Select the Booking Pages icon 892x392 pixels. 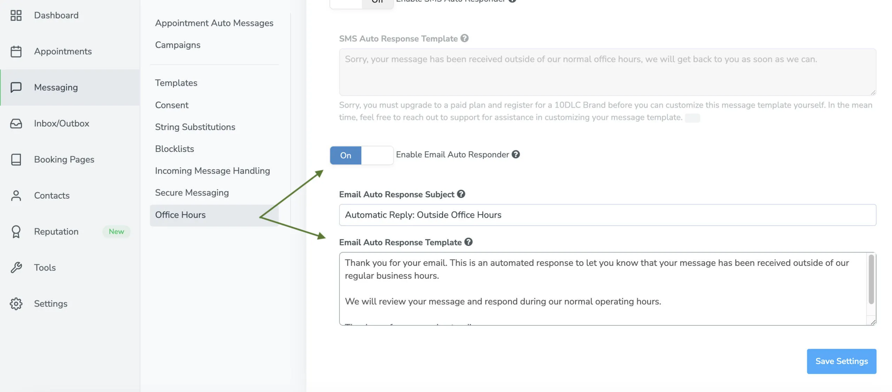[16, 159]
